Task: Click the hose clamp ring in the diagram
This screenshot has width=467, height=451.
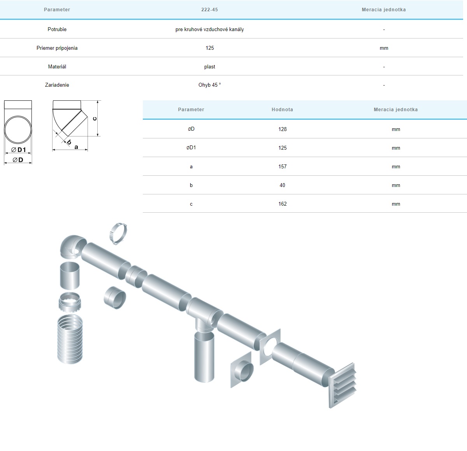Action: click(118, 234)
